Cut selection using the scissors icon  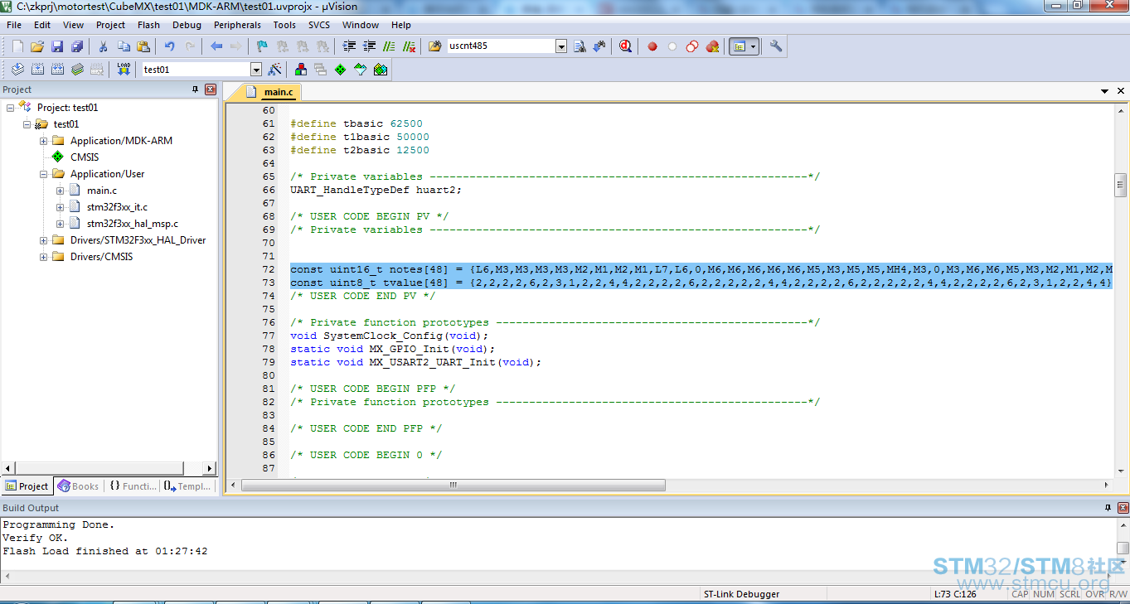[x=104, y=46]
